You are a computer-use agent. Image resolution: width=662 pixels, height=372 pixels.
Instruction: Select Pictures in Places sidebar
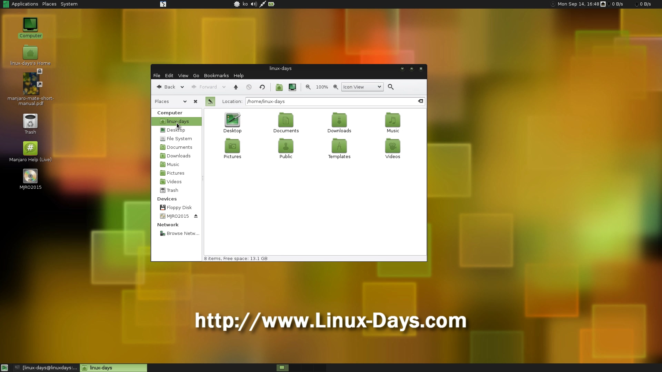click(177, 173)
